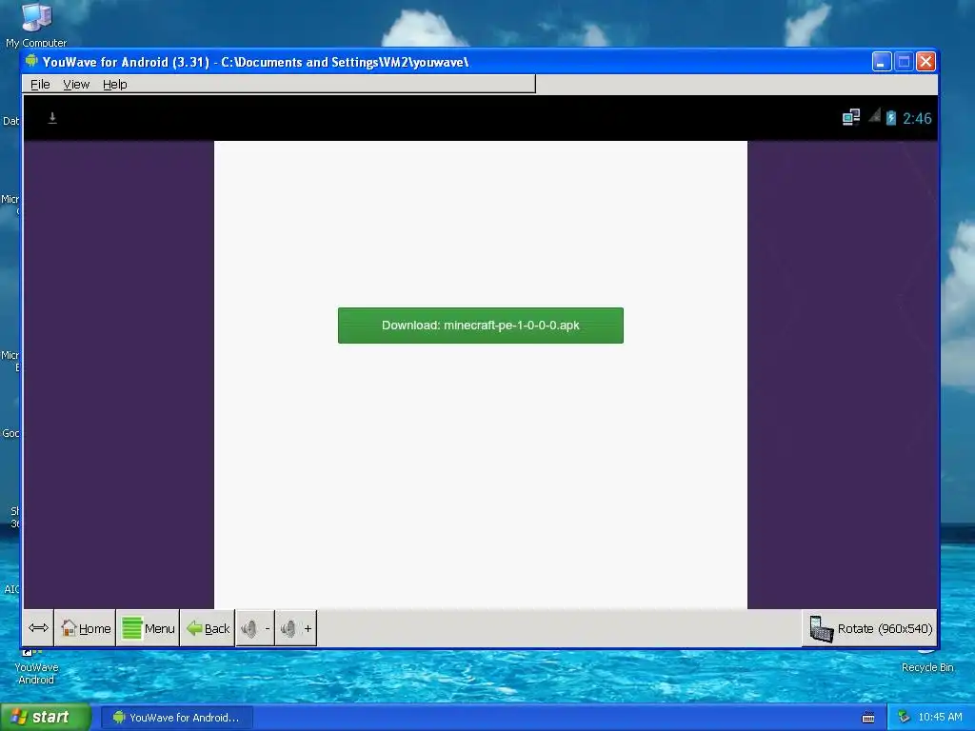The height and width of the screenshot is (731, 975).
Task: Close the YouWave for Android window
Action: (925, 62)
